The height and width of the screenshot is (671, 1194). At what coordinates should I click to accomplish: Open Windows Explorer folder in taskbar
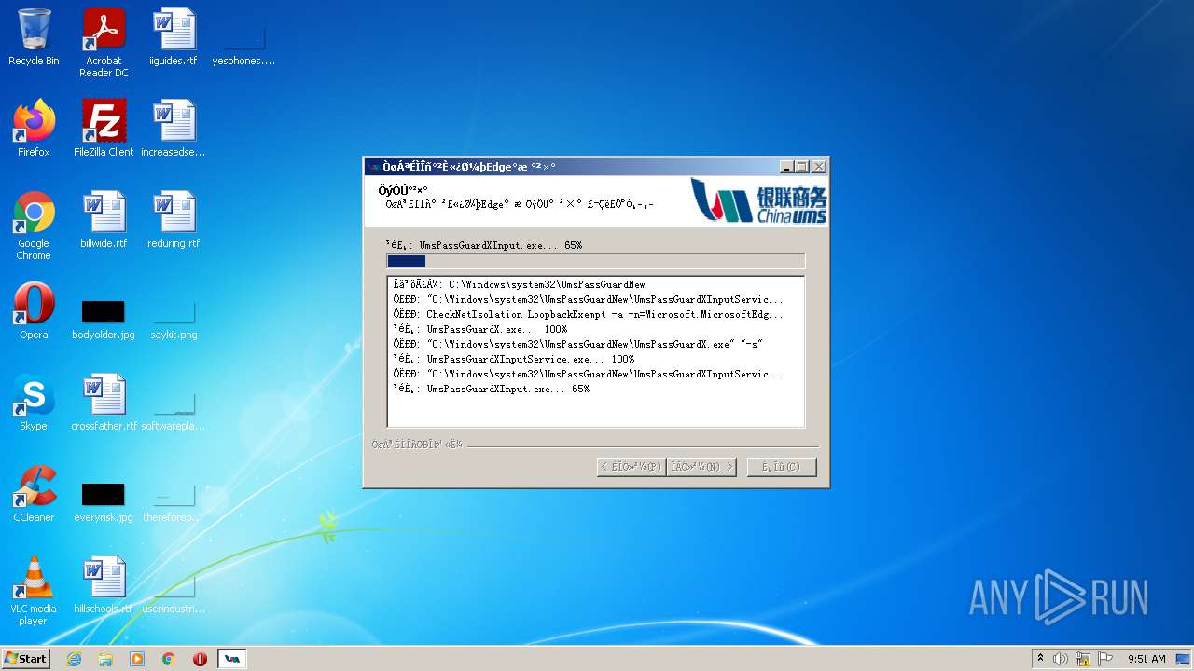click(x=105, y=659)
